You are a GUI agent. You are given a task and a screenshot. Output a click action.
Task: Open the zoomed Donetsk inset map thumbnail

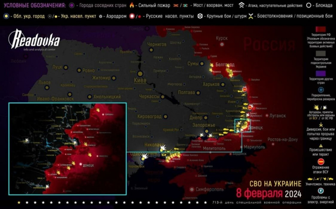pos(67,149)
